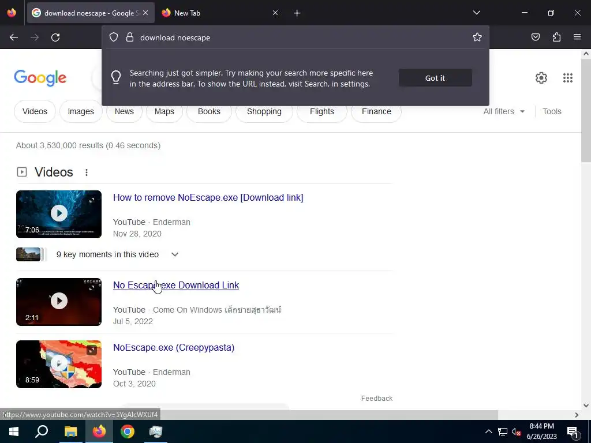The height and width of the screenshot is (443, 591).
Task: Switch to the New Tab tab
Action: pos(220,13)
